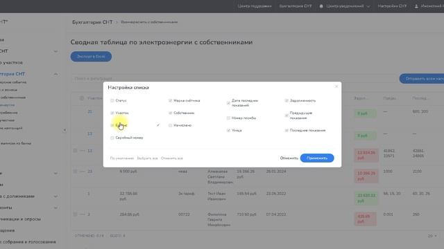Viewport: 444px width, 249px height.
Task: Click the Выбрать все link
Action: pyautogui.click(x=147, y=158)
